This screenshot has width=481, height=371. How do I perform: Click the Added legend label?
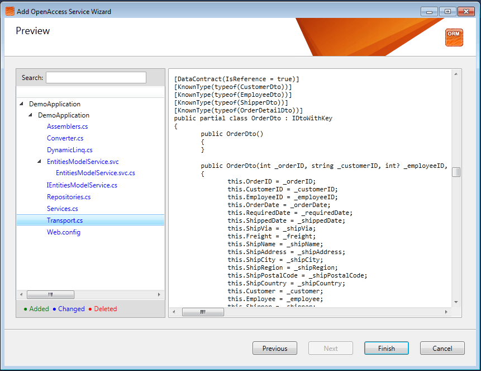coord(39,309)
